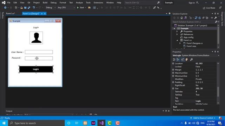Click the Adobe XD taskbar icon
The width and height of the screenshot is (225, 126).
click(x=93, y=123)
